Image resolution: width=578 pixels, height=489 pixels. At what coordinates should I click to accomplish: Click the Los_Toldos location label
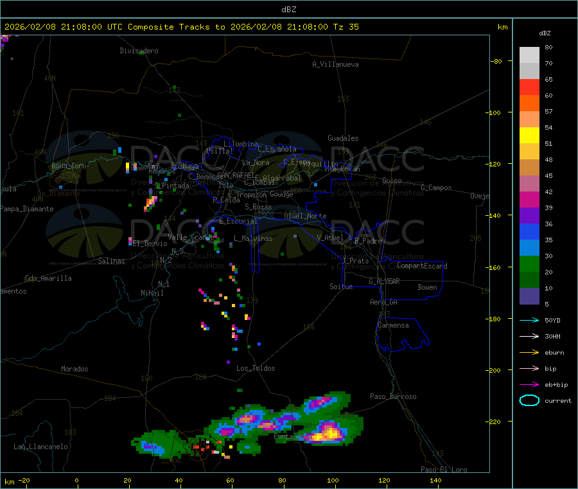[256, 368]
